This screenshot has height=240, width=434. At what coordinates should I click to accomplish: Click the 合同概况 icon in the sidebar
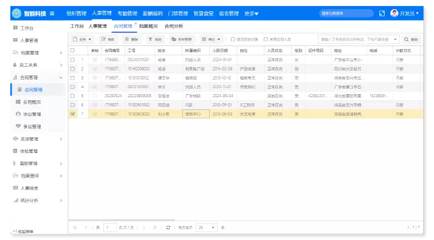(x=18, y=101)
